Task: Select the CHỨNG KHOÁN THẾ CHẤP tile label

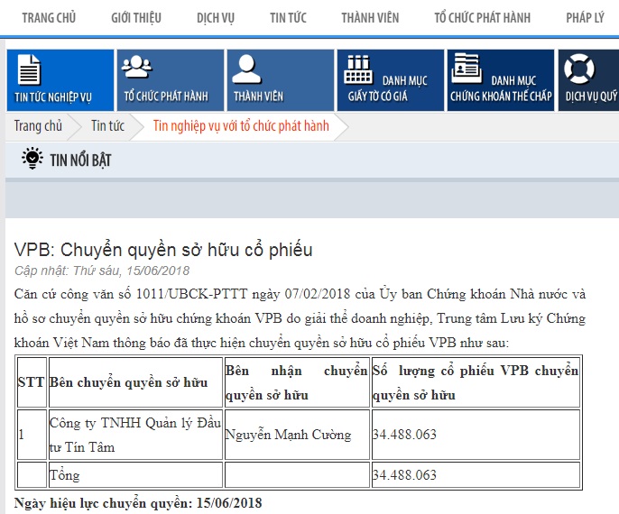Action: point(501,96)
